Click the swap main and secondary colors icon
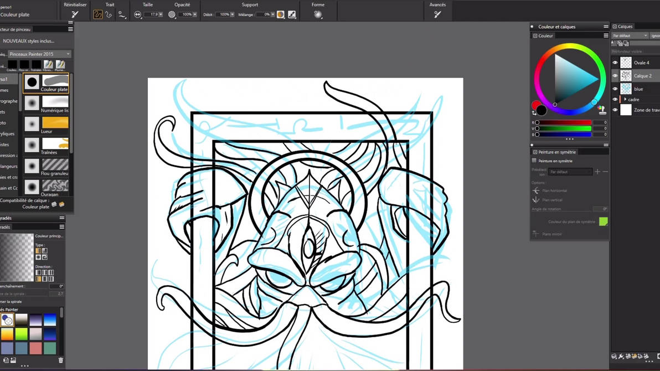 (x=534, y=113)
